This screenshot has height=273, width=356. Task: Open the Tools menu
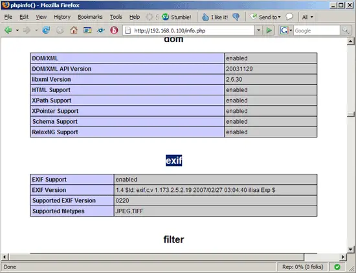(x=116, y=17)
